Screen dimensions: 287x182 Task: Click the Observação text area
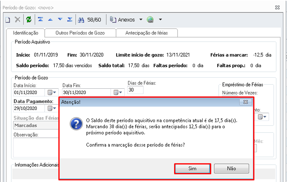36,147
